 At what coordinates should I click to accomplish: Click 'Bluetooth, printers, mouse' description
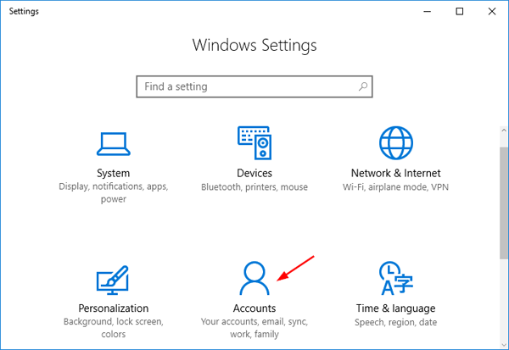[255, 187]
